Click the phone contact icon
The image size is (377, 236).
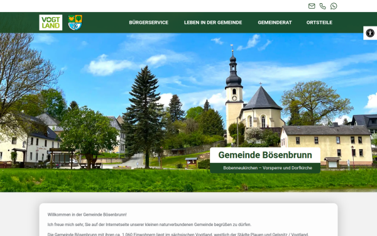323,6
